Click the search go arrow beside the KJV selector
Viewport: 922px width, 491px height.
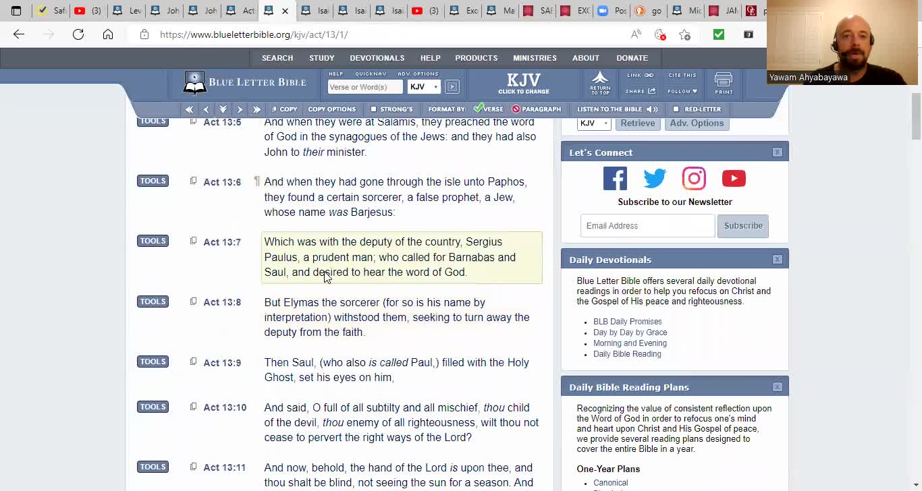click(452, 86)
